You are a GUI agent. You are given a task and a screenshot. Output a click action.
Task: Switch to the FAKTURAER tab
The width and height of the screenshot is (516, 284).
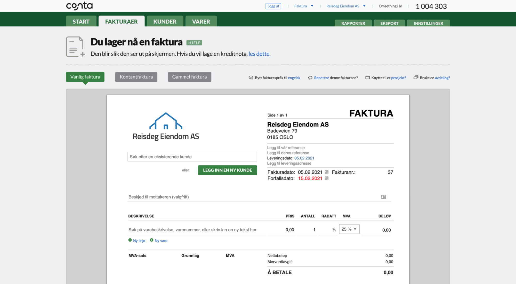point(121,21)
